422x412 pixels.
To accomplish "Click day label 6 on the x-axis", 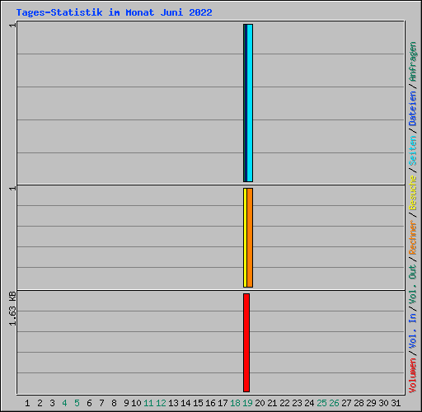I will coord(89,403).
